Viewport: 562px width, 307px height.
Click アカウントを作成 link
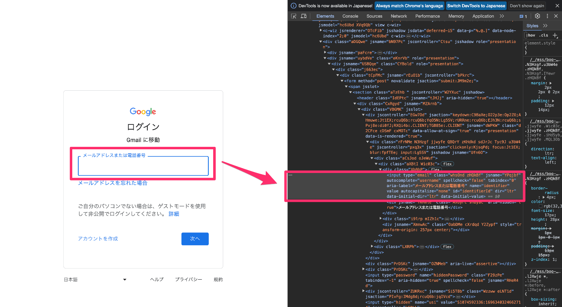coord(98,239)
